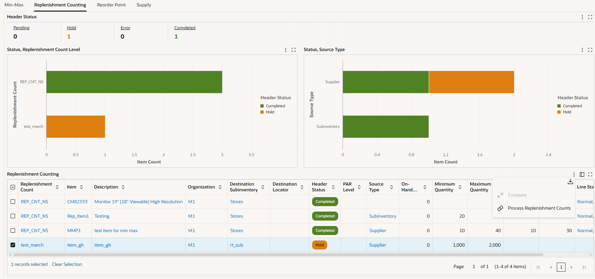Filter by Hold status link
The height and width of the screenshot is (279, 595).
coord(72,28)
